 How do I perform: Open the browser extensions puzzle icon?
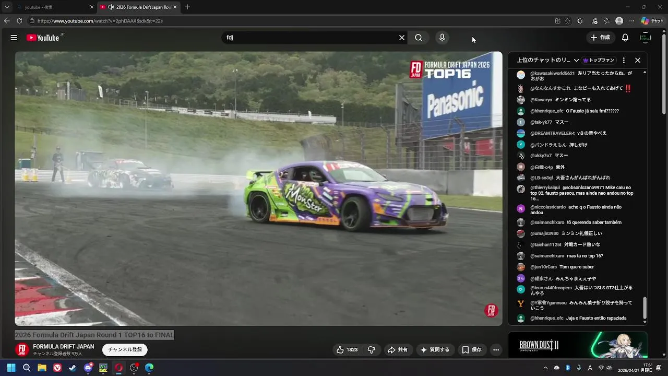coord(580,21)
